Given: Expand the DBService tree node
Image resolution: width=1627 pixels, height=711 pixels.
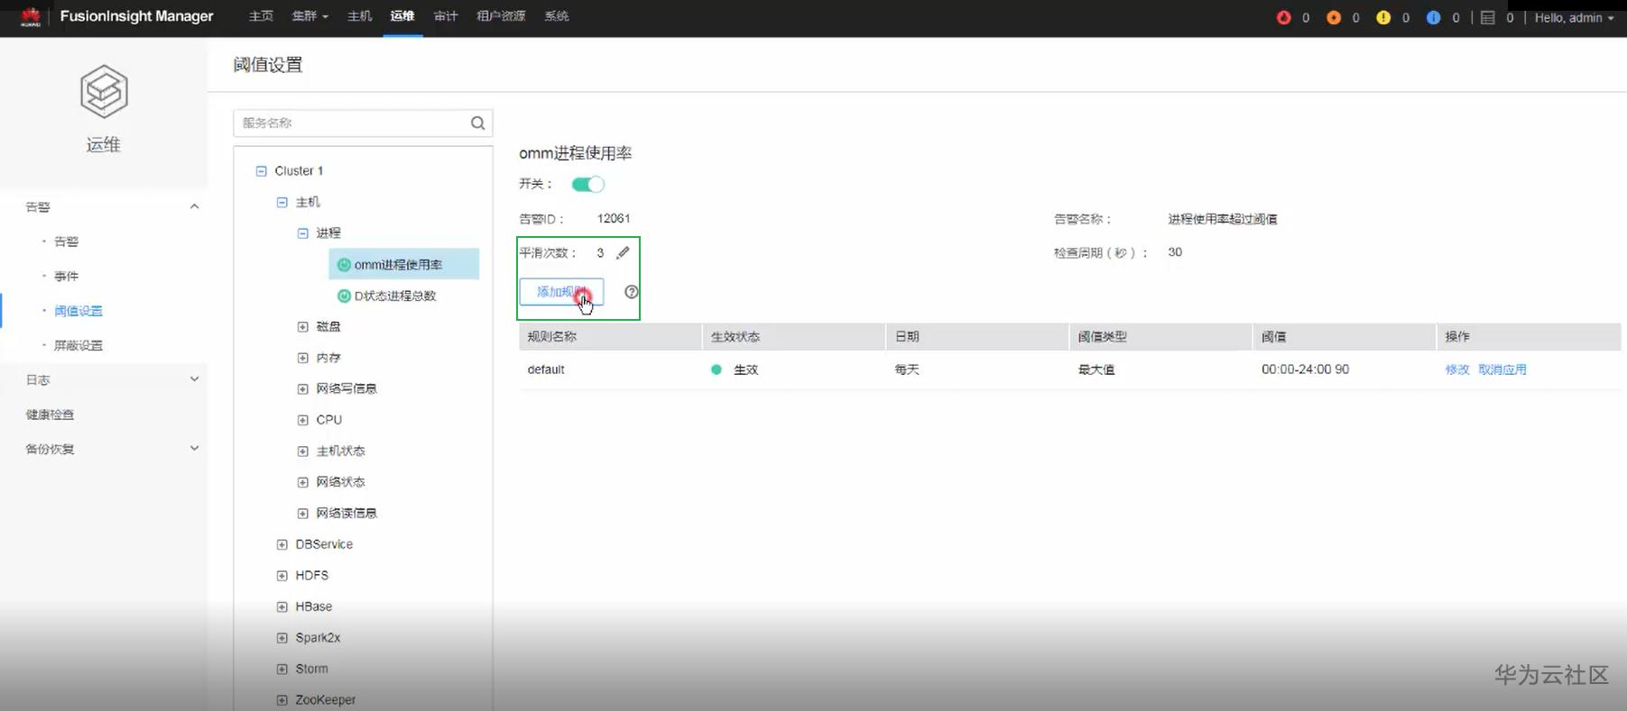Looking at the screenshot, I should point(282,544).
